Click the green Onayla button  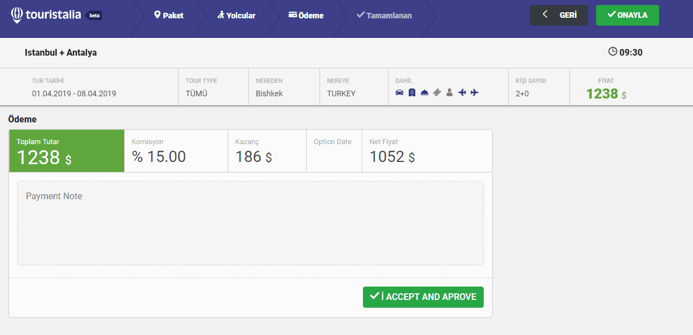click(x=627, y=15)
